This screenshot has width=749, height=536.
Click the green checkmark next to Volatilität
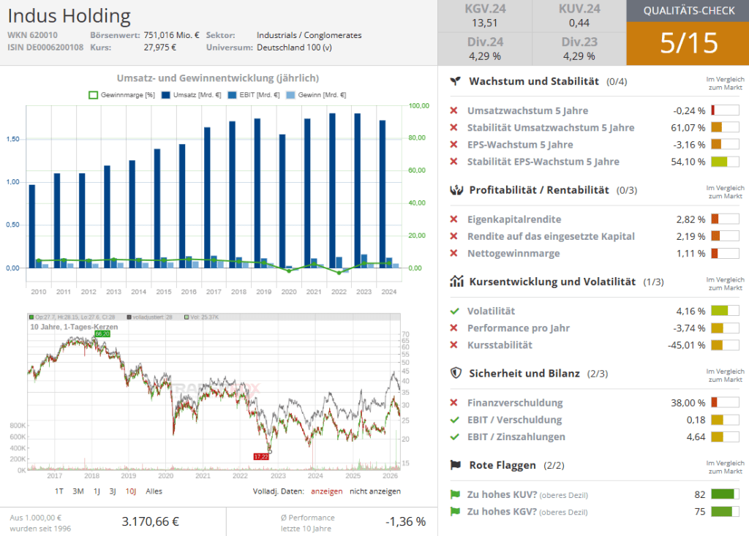pos(454,311)
